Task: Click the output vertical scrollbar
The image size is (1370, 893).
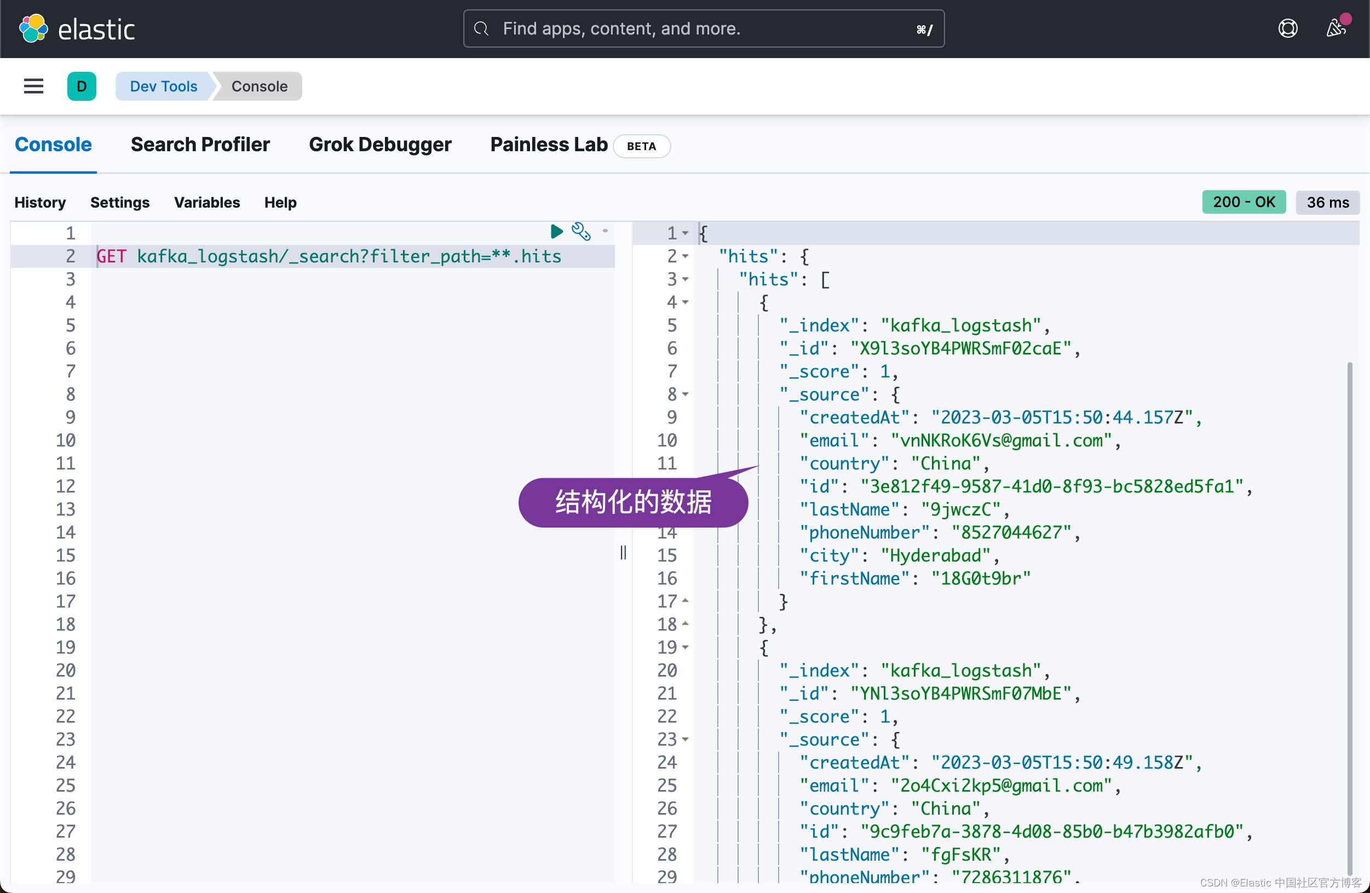Action: pyautogui.click(x=1349, y=618)
